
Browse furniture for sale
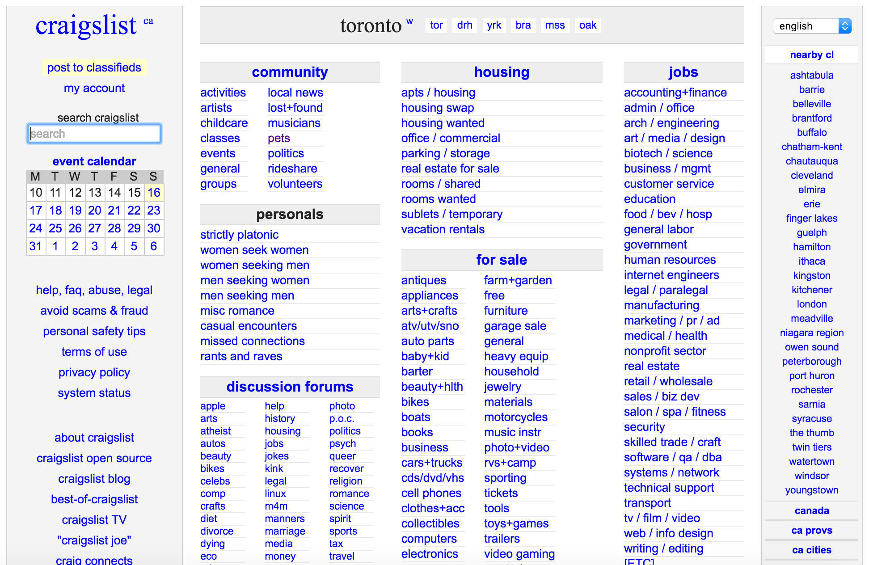coord(506,311)
